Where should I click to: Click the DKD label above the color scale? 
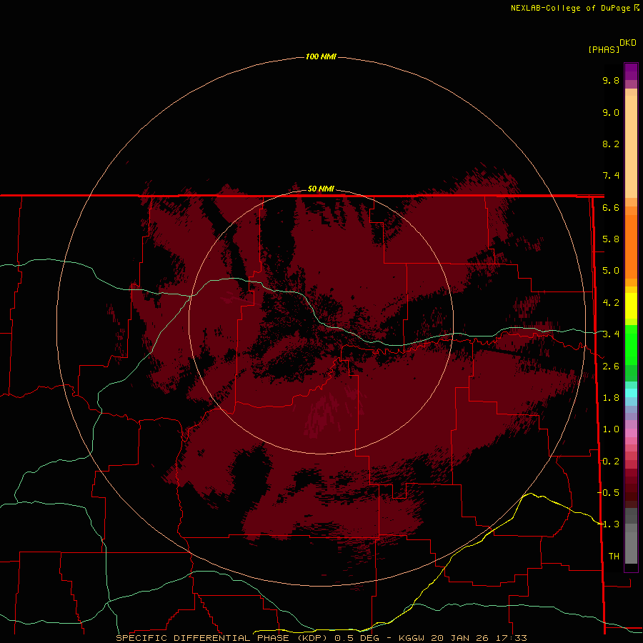tap(628, 43)
